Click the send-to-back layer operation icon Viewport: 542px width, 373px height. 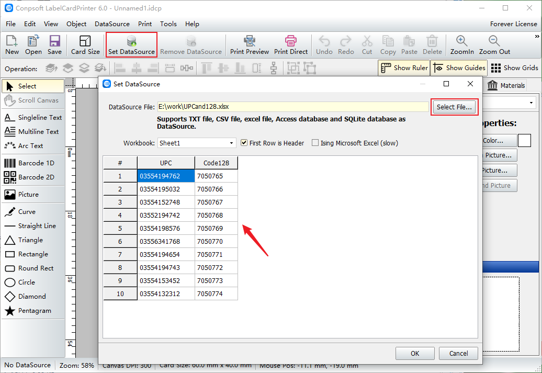click(x=100, y=68)
